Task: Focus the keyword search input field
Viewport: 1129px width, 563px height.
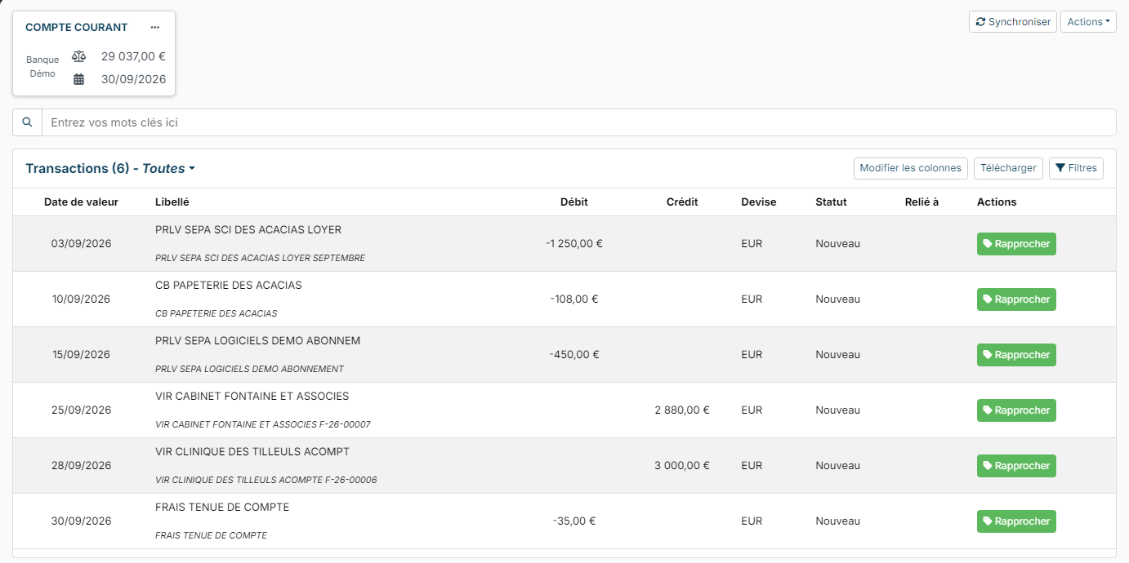Action: point(578,122)
